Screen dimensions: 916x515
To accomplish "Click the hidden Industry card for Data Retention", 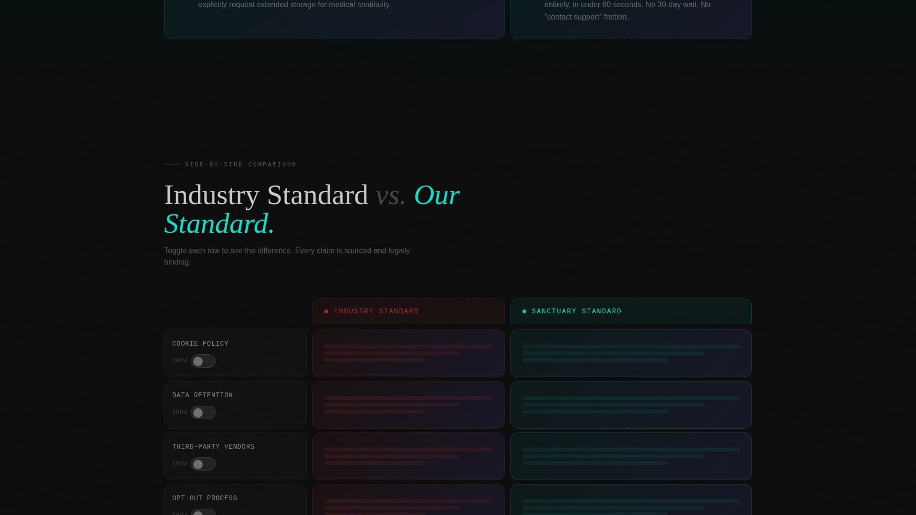I will [408, 405].
